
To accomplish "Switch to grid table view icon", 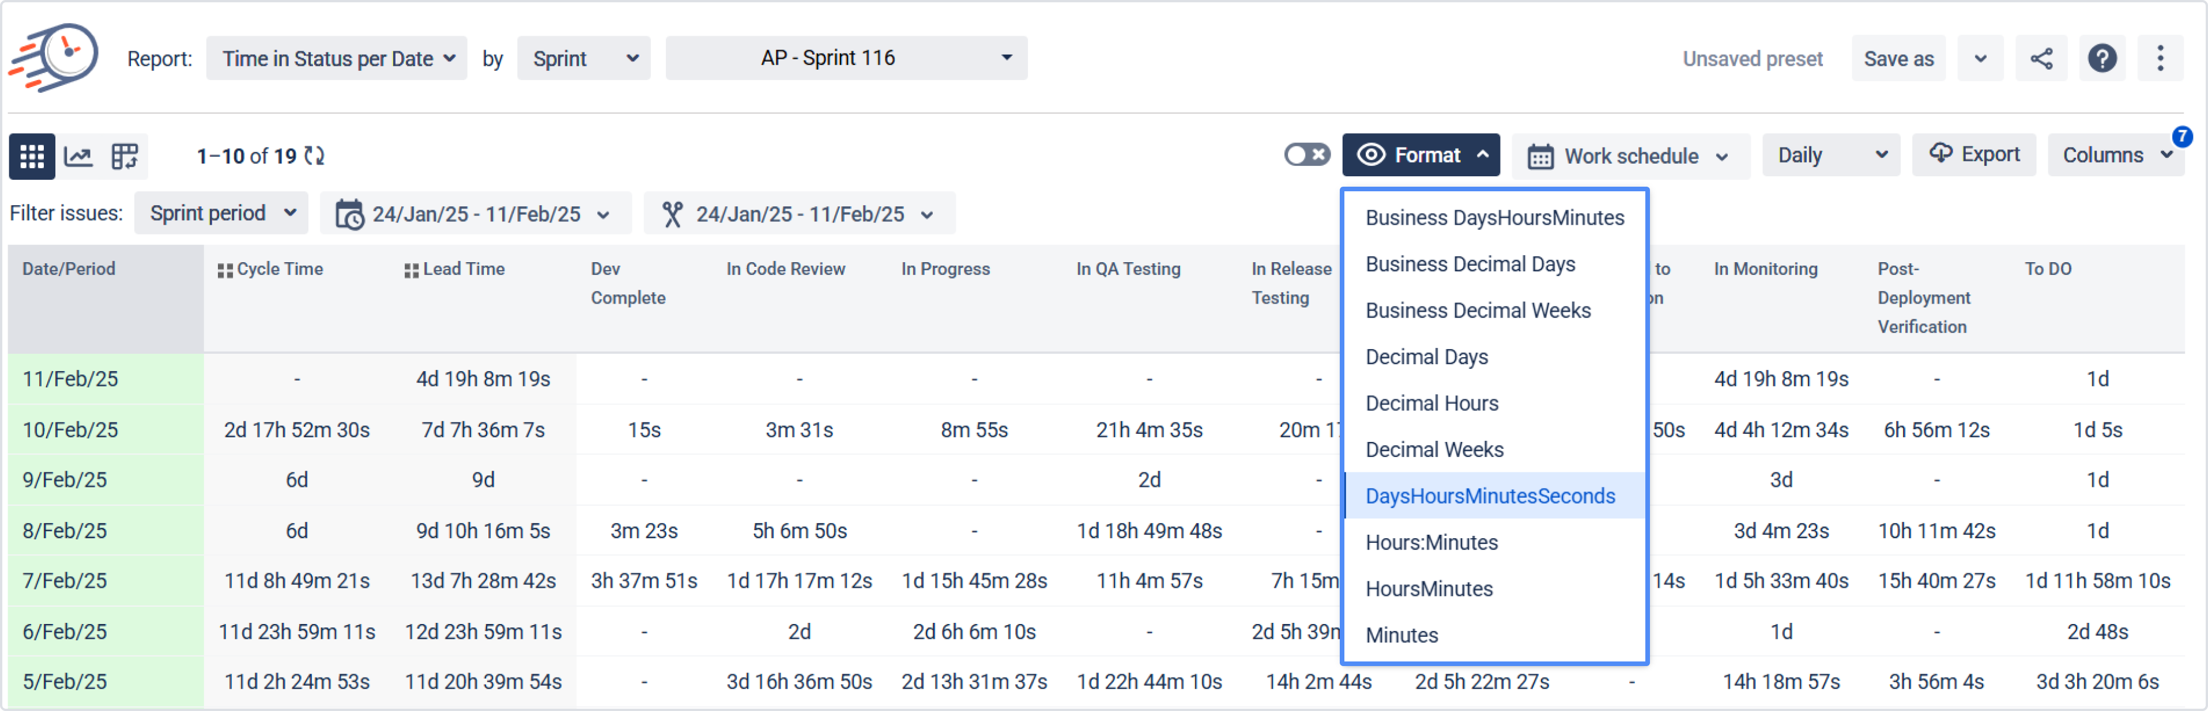I will pos(32,156).
